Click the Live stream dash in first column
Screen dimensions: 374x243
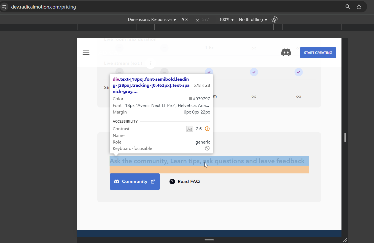click(119, 72)
